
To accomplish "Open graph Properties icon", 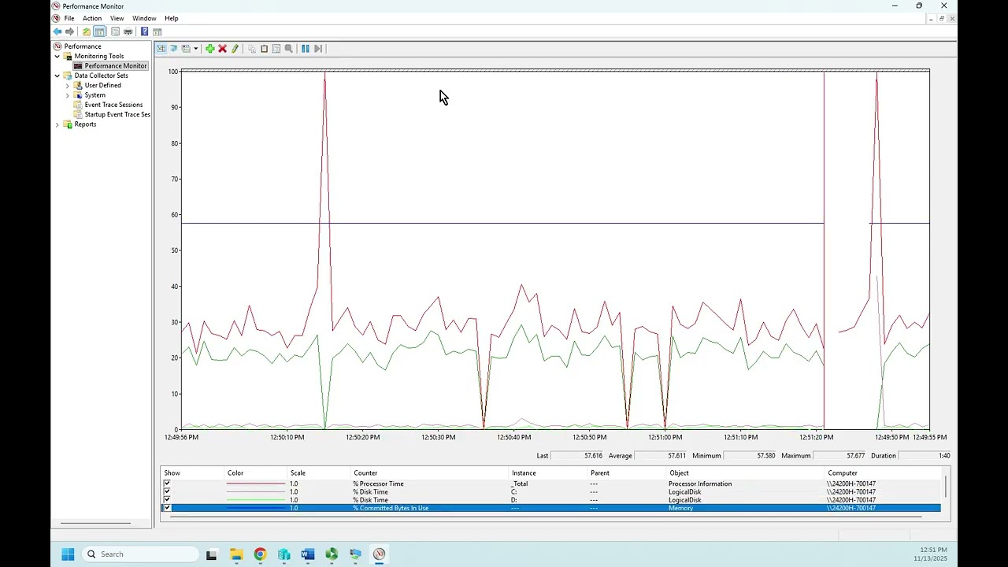I will (x=276, y=49).
